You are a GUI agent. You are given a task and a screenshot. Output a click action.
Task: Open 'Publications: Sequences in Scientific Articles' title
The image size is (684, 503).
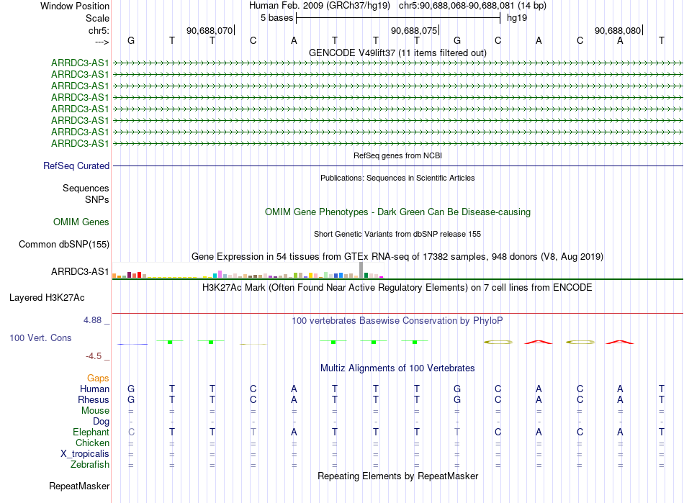point(397,178)
